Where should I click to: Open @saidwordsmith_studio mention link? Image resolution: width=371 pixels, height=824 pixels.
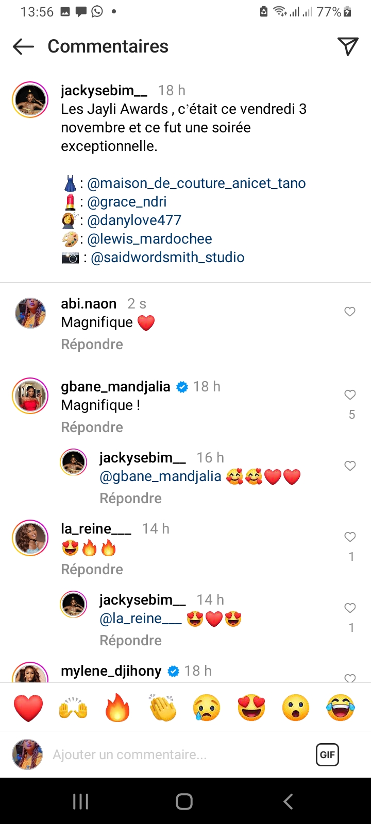click(167, 257)
